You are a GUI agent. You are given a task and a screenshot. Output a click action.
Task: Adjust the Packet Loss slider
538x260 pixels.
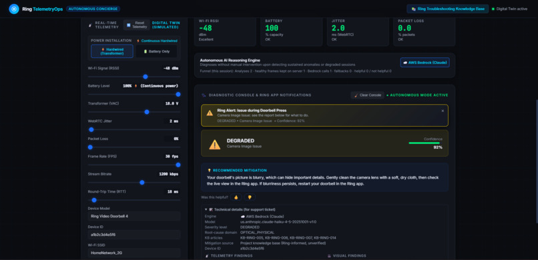[134, 147]
